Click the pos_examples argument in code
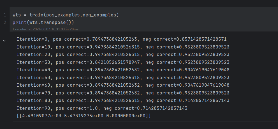 tap(63, 15)
